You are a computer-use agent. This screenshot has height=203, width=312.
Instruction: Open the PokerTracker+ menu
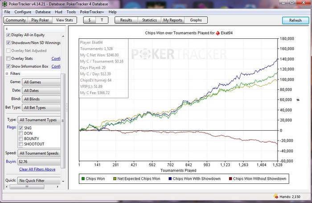point(92,12)
